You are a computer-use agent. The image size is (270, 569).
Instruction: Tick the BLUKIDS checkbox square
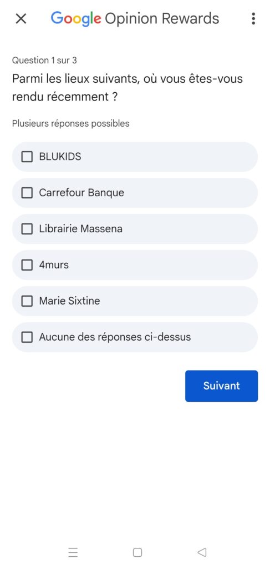click(27, 157)
